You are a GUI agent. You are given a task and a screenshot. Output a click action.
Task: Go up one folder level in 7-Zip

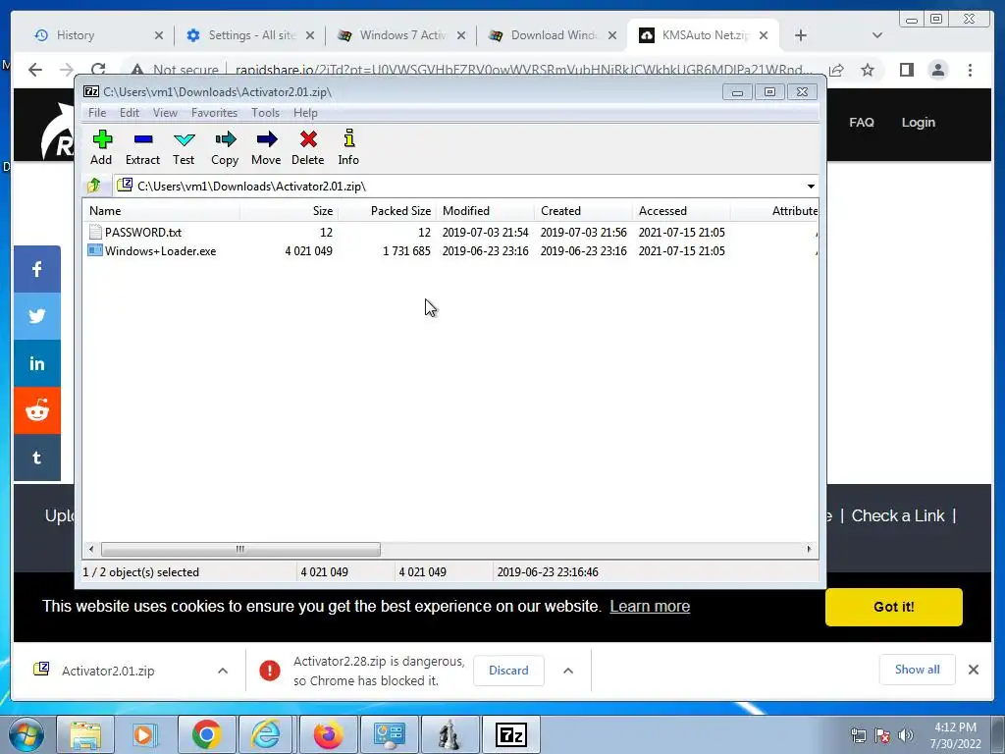coord(93,186)
